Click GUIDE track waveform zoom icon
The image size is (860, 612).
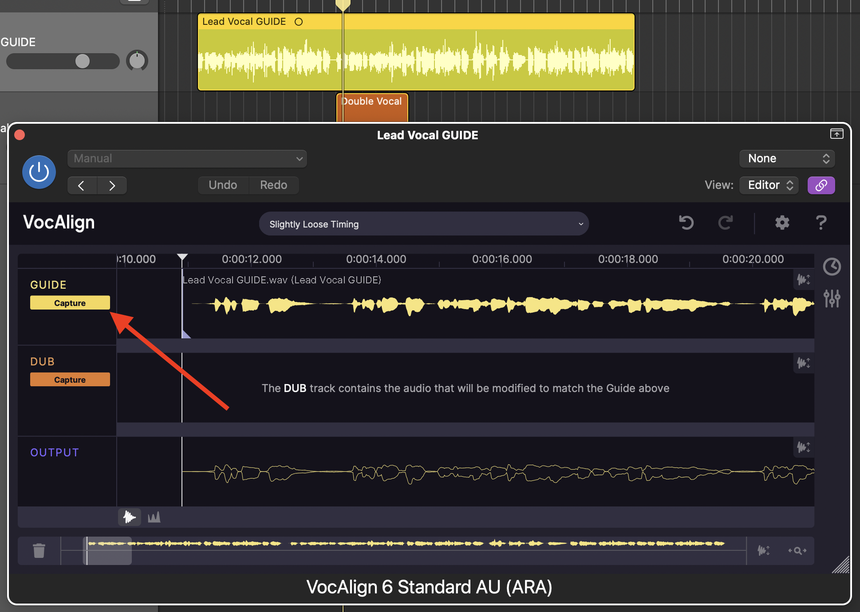pyautogui.click(x=803, y=279)
